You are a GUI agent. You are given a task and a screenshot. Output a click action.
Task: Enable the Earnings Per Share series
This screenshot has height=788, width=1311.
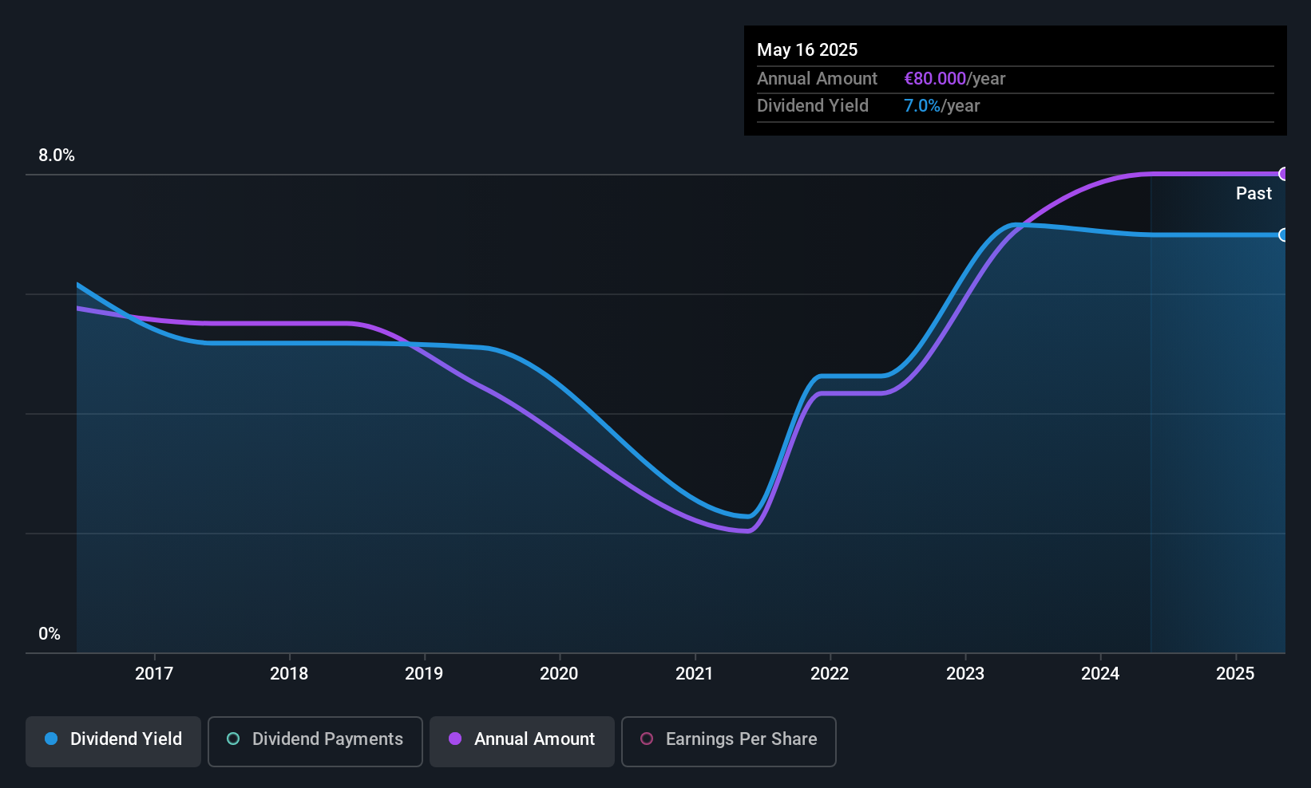click(x=729, y=742)
